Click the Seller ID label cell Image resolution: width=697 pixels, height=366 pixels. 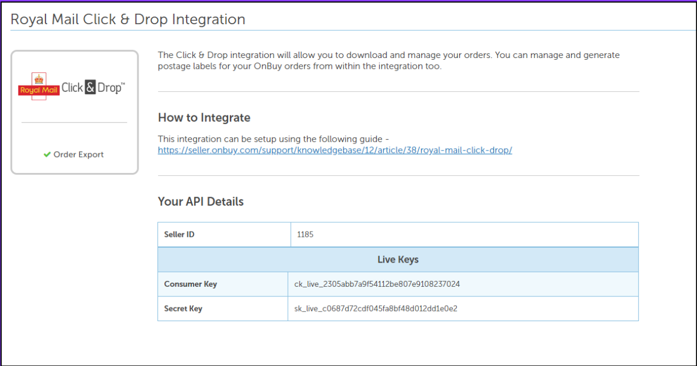click(179, 234)
